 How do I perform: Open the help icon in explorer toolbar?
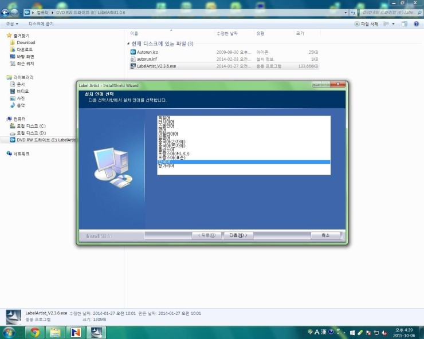tap(417, 24)
